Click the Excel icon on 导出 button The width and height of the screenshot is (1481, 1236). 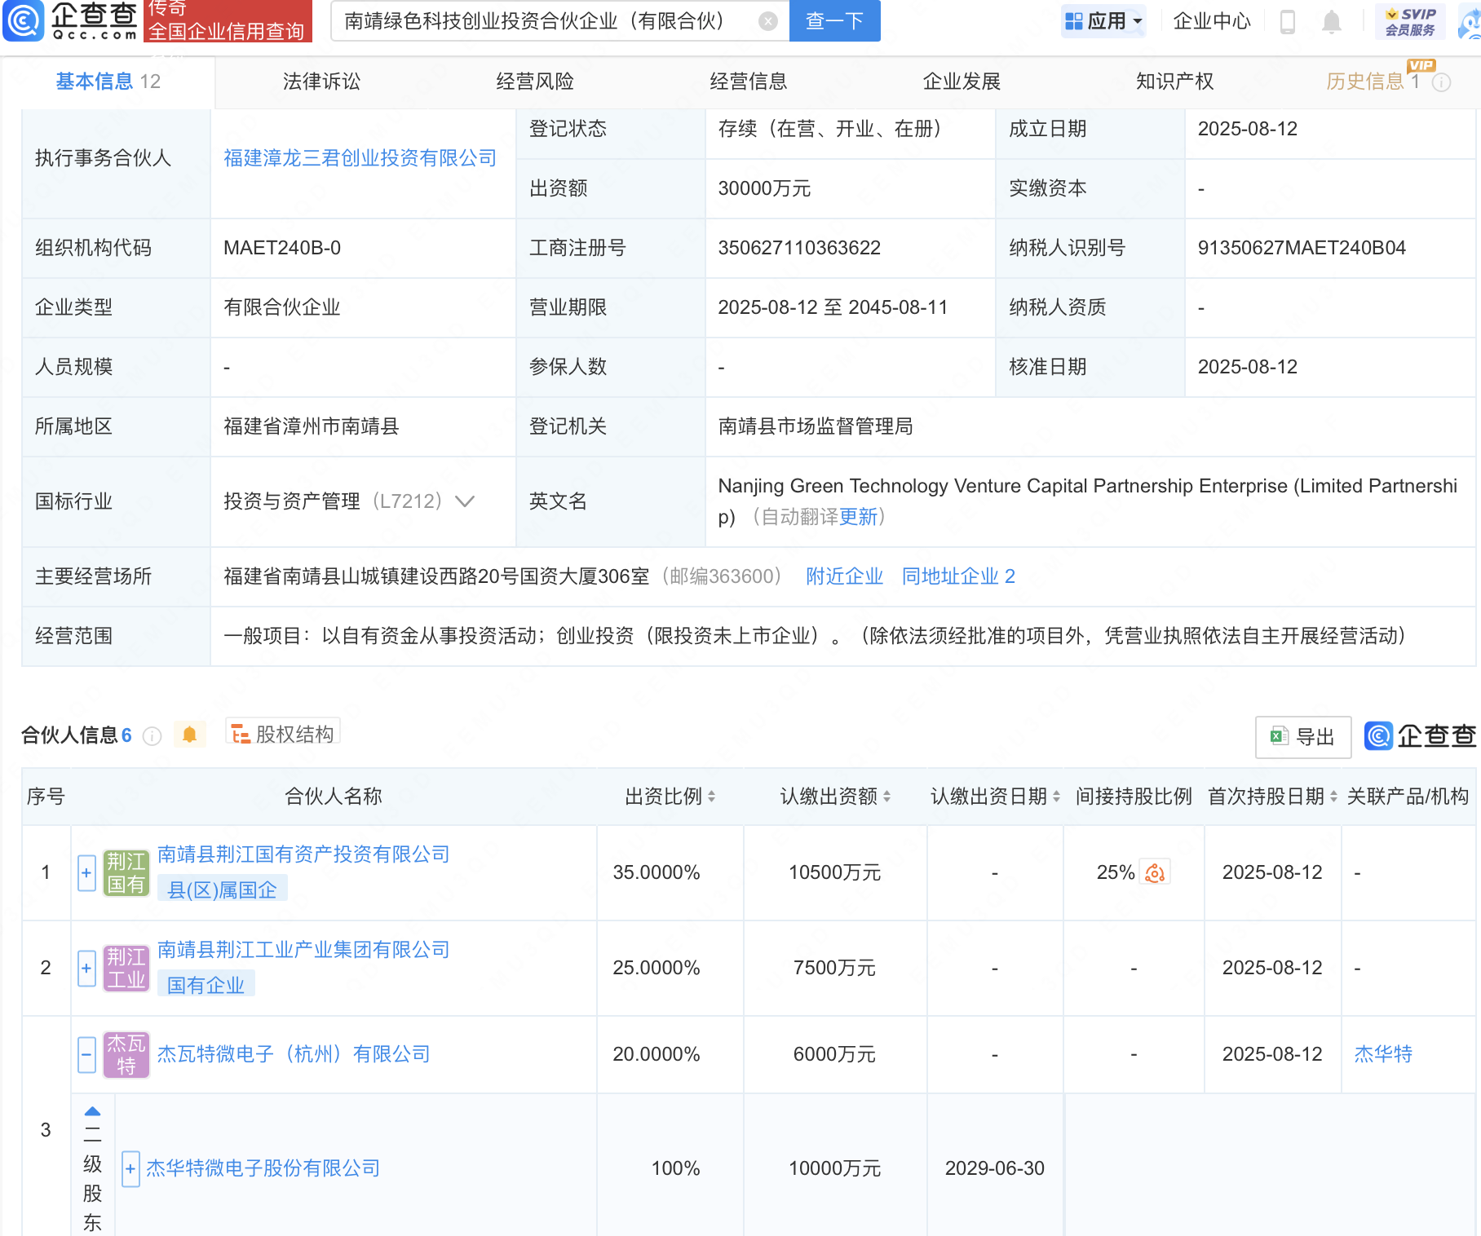(1279, 736)
